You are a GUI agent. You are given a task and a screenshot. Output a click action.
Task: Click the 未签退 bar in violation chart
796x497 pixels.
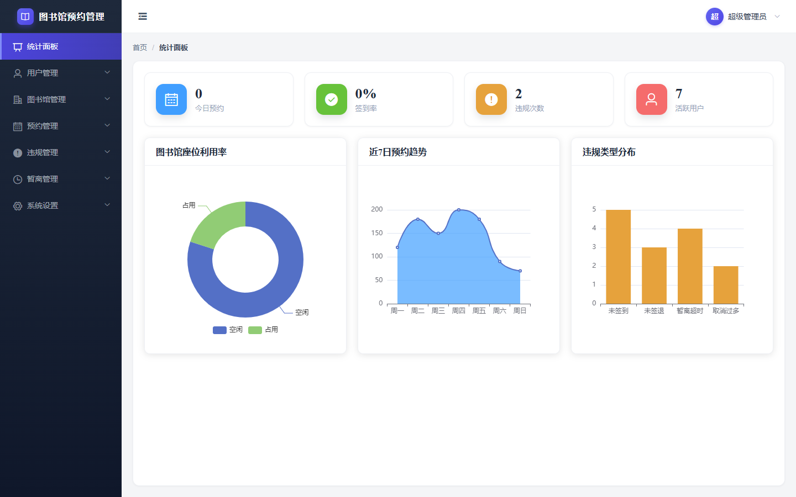(x=654, y=276)
